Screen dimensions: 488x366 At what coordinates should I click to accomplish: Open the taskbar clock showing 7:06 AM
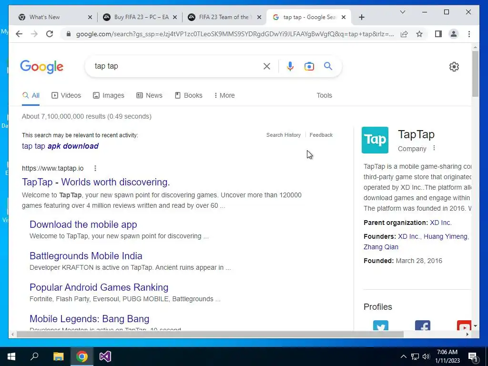point(447,356)
